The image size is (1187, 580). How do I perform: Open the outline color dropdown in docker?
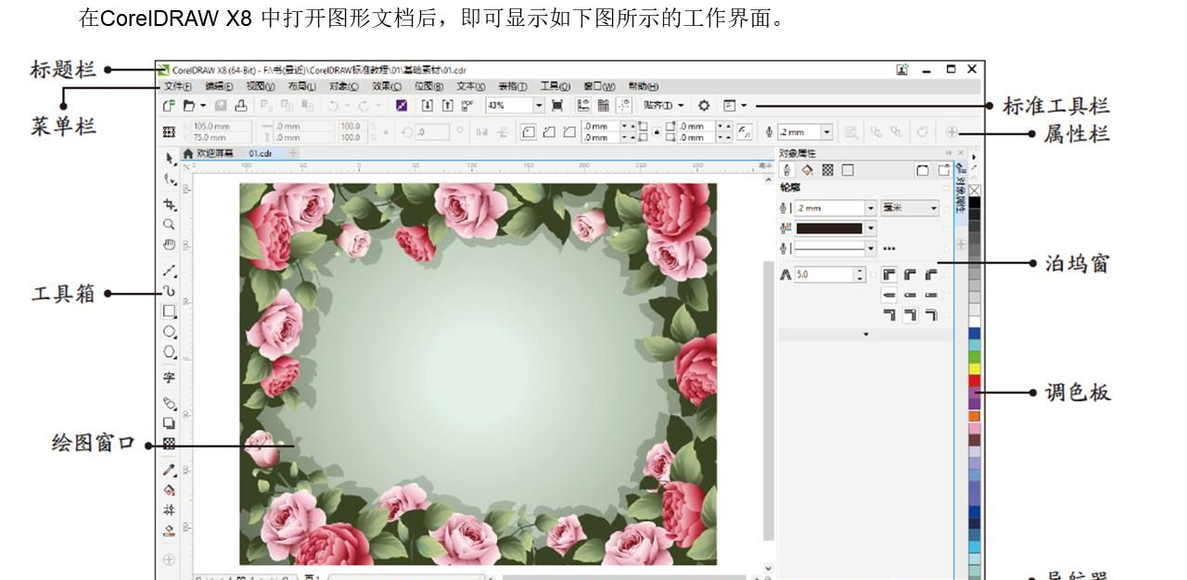coord(871,228)
